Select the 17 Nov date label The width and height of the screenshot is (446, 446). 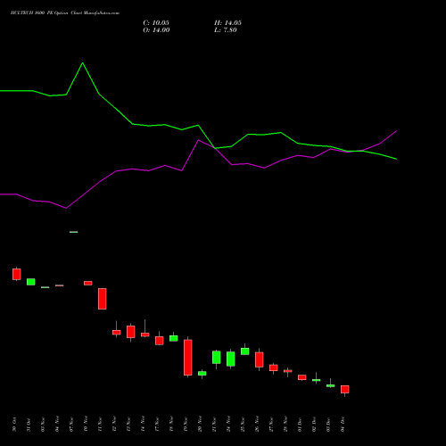pos(157,425)
